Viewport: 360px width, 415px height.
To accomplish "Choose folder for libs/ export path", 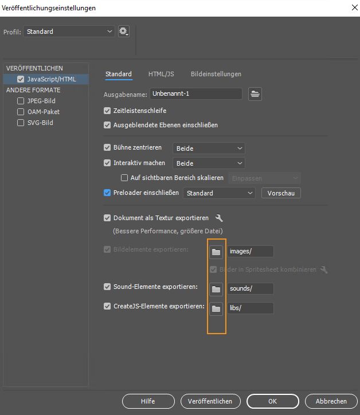I will tap(216, 308).
